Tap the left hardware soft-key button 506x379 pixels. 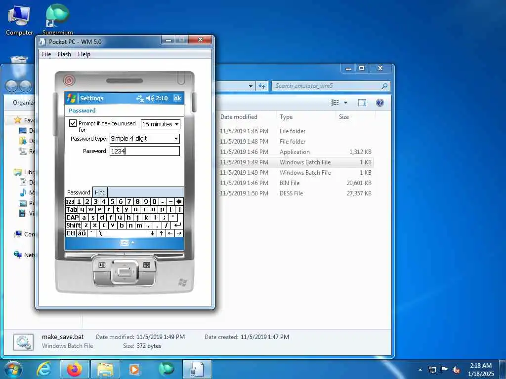[102, 265]
